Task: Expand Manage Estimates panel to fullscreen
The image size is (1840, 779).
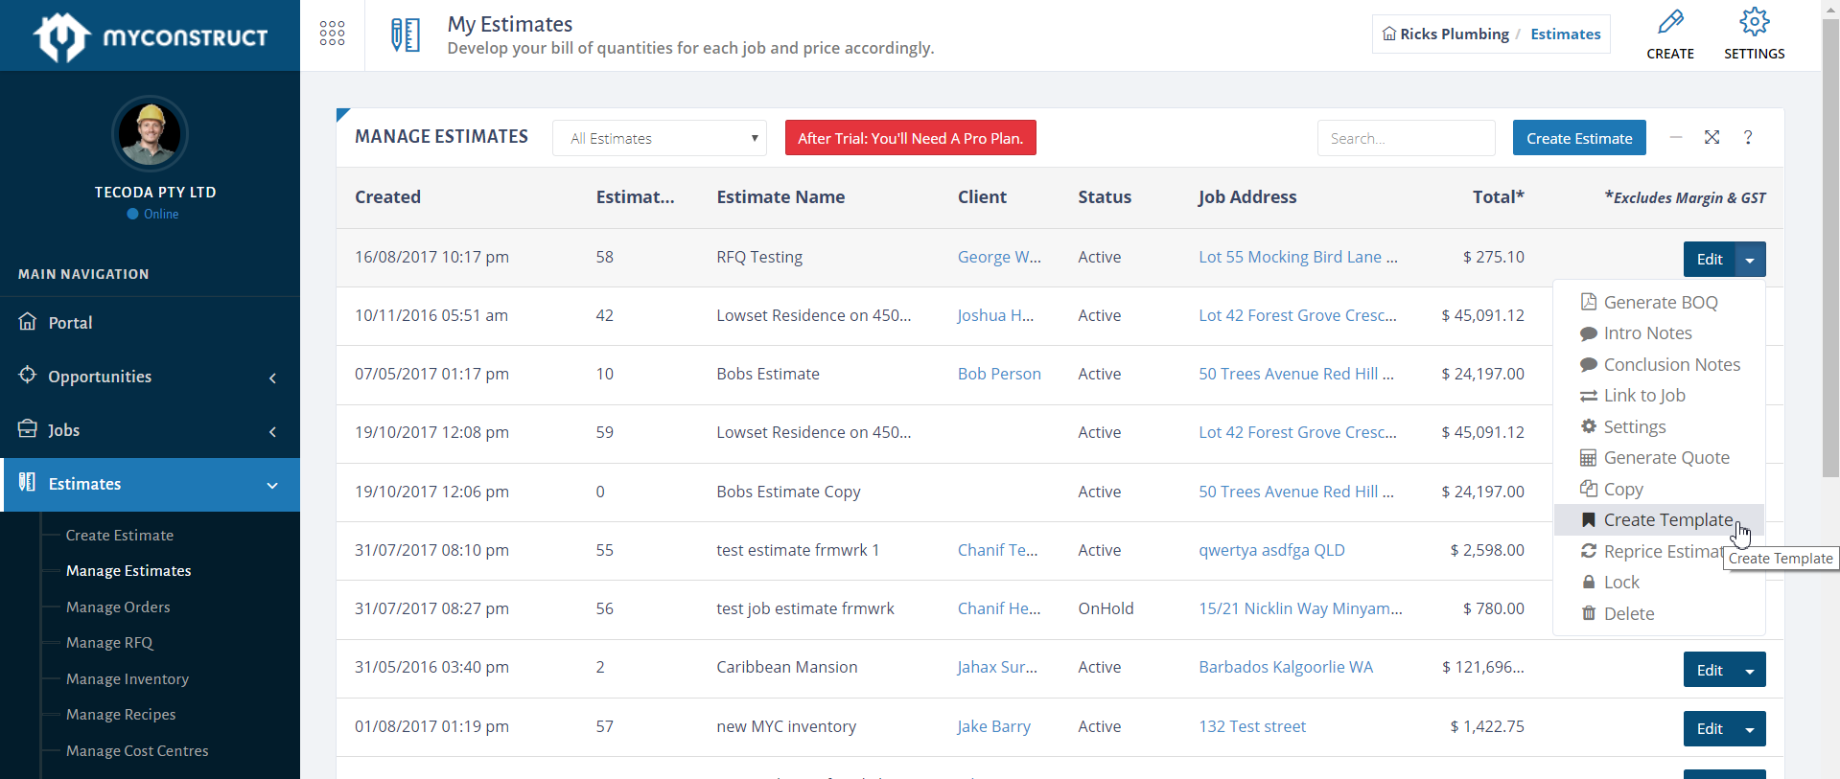Action: point(1712,137)
